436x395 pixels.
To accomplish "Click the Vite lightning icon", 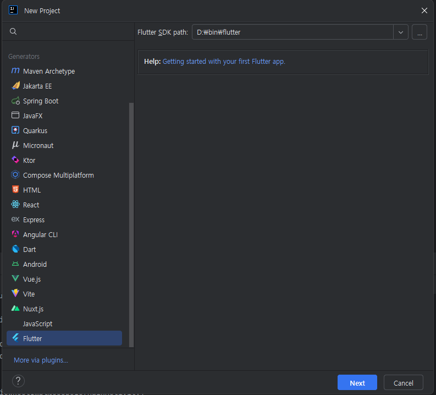I will click(15, 293).
